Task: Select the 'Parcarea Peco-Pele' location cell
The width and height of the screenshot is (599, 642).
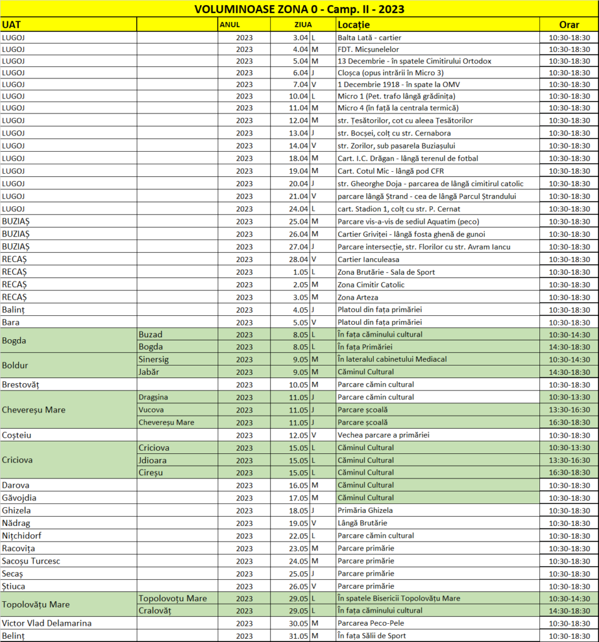Action: pyautogui.click(x=437, y=623)
